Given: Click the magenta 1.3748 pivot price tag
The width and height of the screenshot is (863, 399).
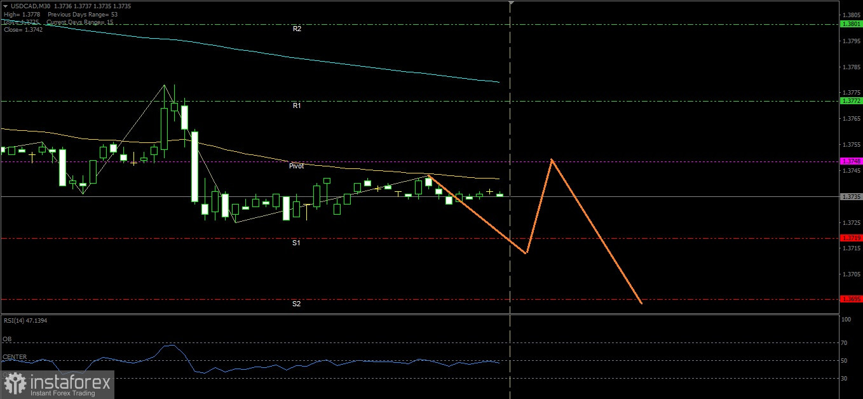Looking at the screenshot, I should point(851,161).
